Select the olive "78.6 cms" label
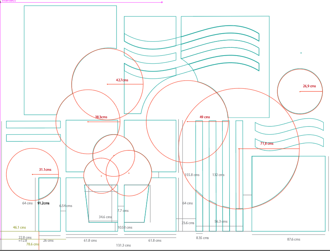 pos(32,244)
